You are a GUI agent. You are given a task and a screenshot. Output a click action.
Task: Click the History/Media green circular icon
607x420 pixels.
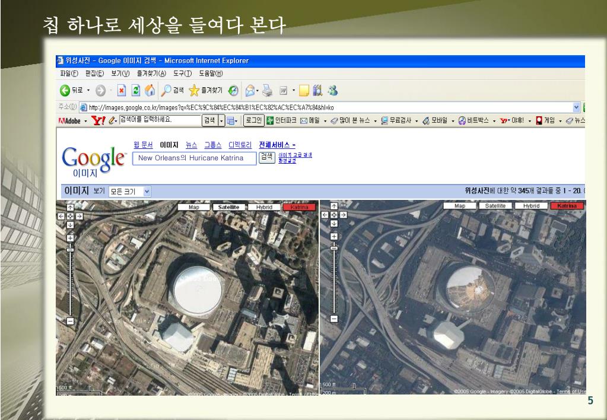[233, 91]
